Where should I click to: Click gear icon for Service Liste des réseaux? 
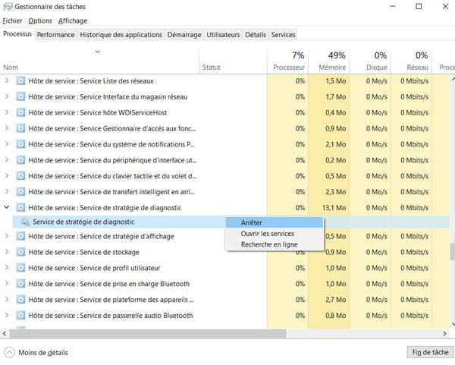[x=20, y=80]
